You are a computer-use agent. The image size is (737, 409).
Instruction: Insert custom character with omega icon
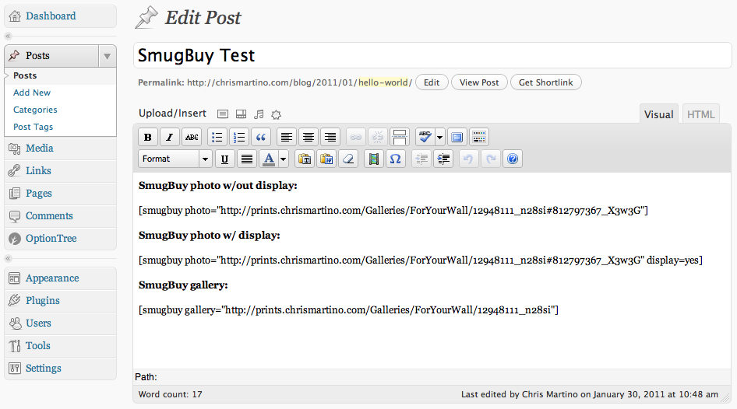pyautogui.click(x=396, y=159)
